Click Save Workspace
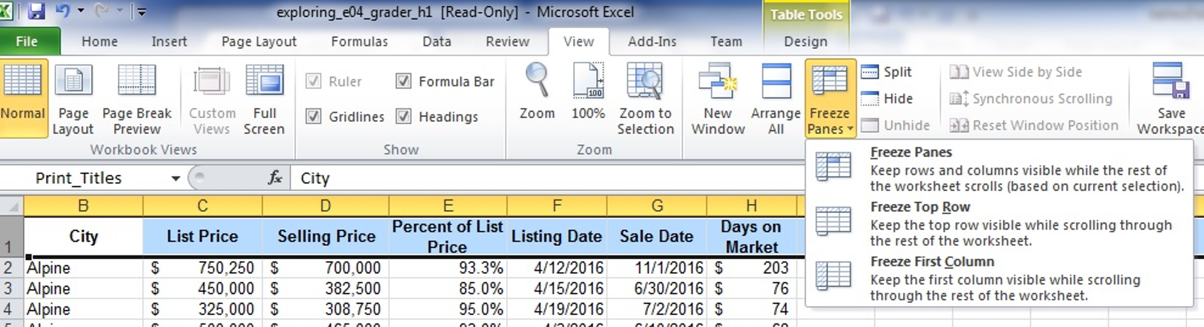1204x327 pixels. coord(1170,98)
